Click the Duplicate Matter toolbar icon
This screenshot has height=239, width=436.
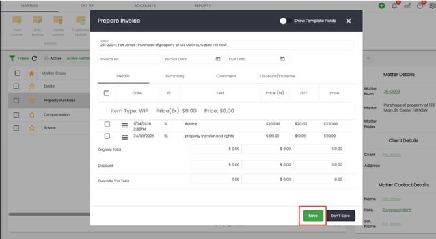tap(81, 20)
